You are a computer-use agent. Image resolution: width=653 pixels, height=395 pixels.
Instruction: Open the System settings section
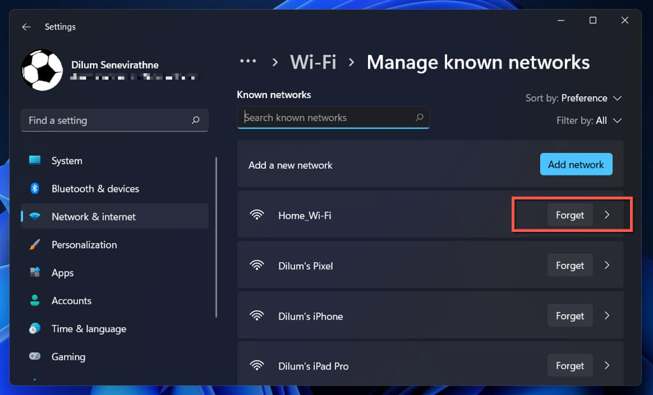[67, 161]
